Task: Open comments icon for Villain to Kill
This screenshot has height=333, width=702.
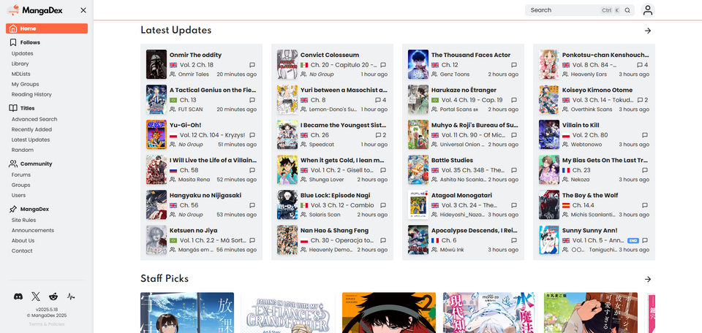Action: pos(645,135)
